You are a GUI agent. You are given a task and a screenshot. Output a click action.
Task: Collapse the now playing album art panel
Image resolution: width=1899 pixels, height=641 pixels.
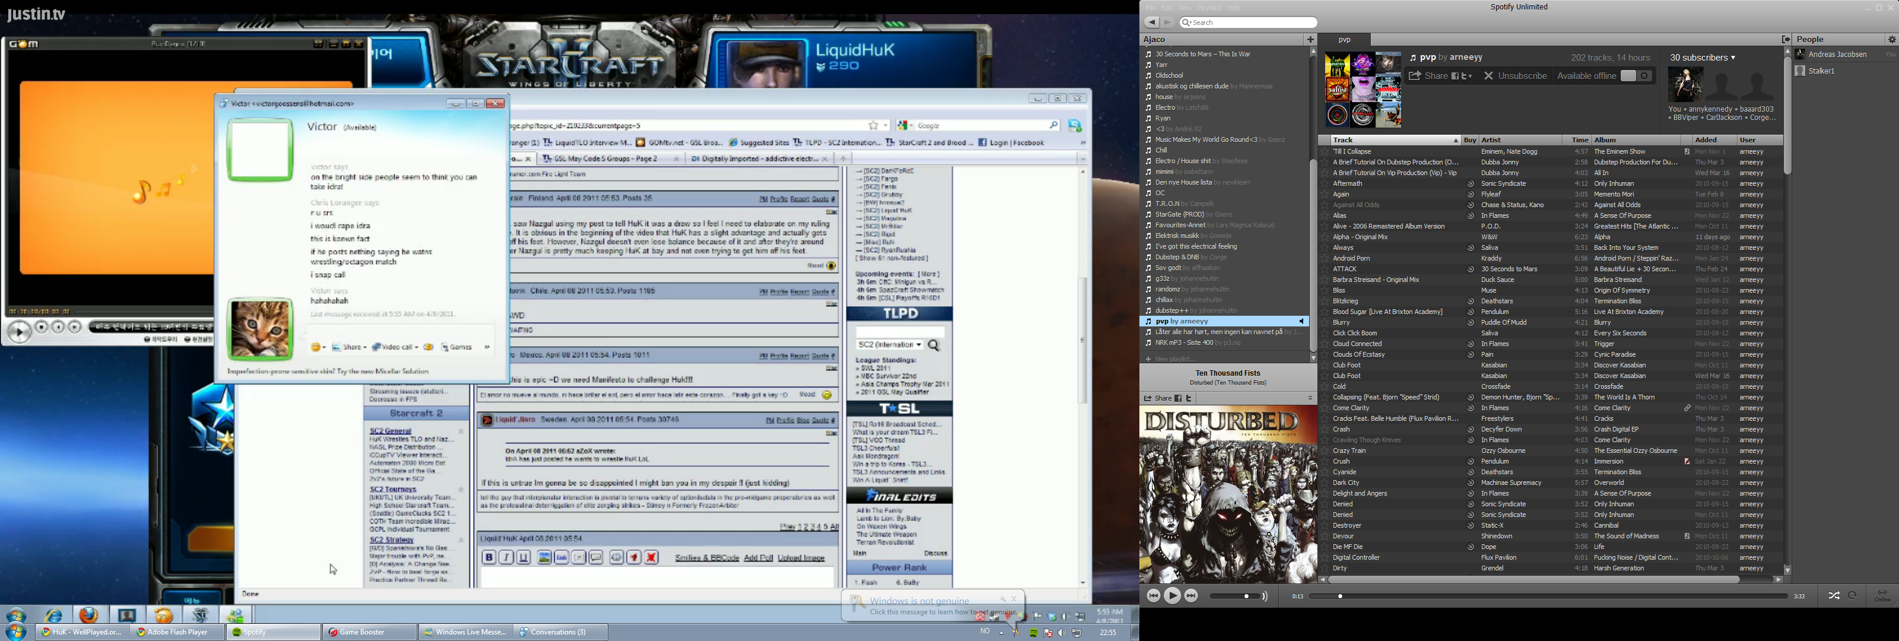click(x=1310, y=398)
